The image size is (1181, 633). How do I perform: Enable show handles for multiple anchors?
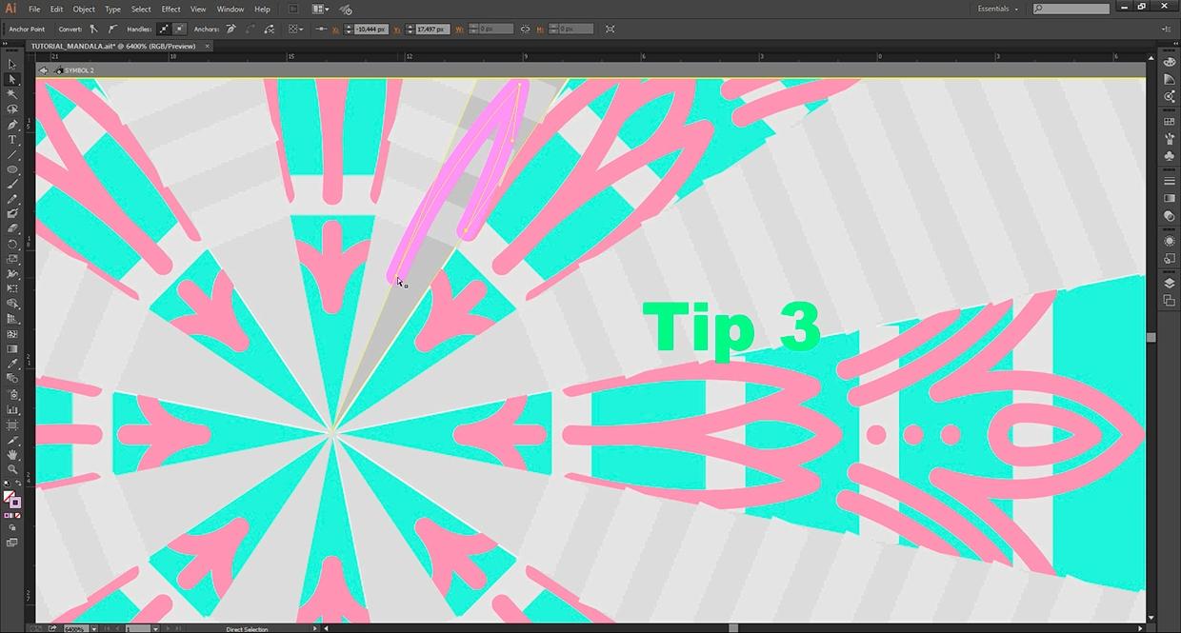(x=165, y=30)
